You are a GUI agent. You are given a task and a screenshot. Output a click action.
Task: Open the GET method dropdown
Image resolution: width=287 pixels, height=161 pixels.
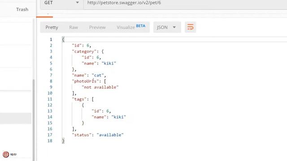point(62,3)
